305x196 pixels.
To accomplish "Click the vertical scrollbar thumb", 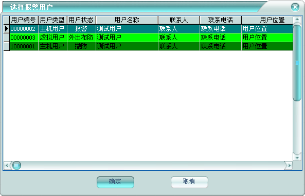I will [x=297, y=63].
